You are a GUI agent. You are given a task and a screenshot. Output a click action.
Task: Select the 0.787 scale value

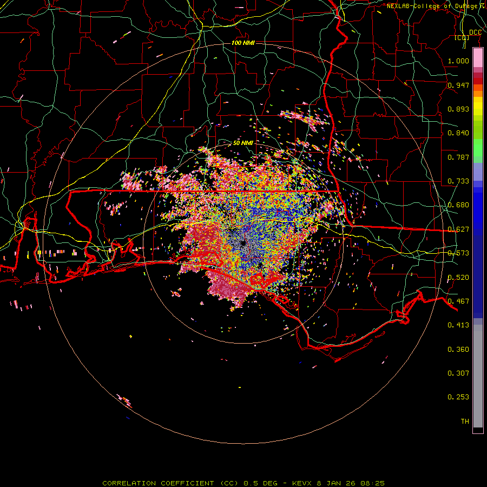tap(458, 157)
